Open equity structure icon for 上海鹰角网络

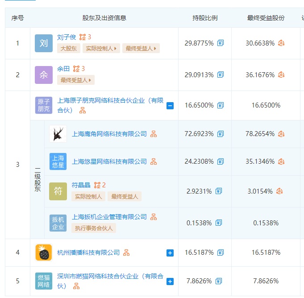click(x=154, y=134)
